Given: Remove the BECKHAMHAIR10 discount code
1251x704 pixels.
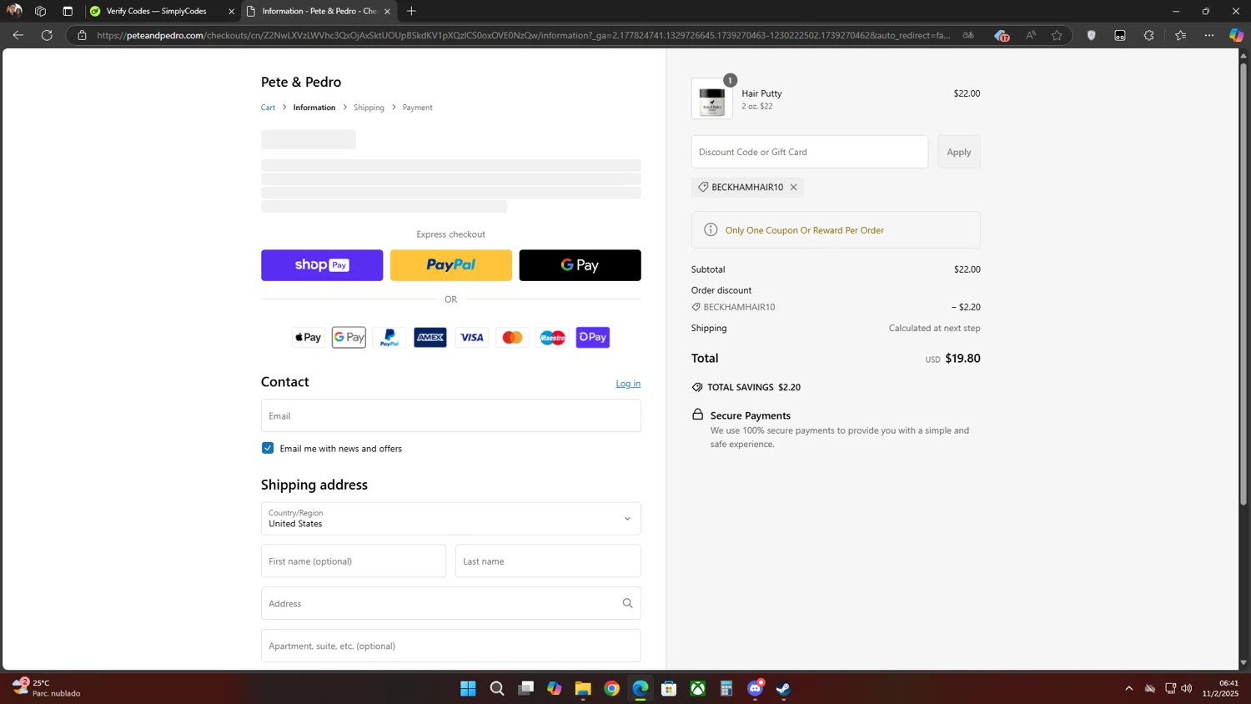Looking at the screenshot, I should coord(794,187).
